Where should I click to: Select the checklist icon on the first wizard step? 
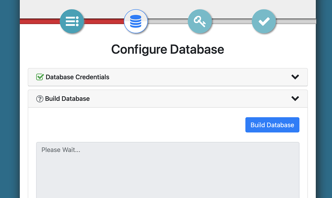pyautogui.click(x=72, y=21)
